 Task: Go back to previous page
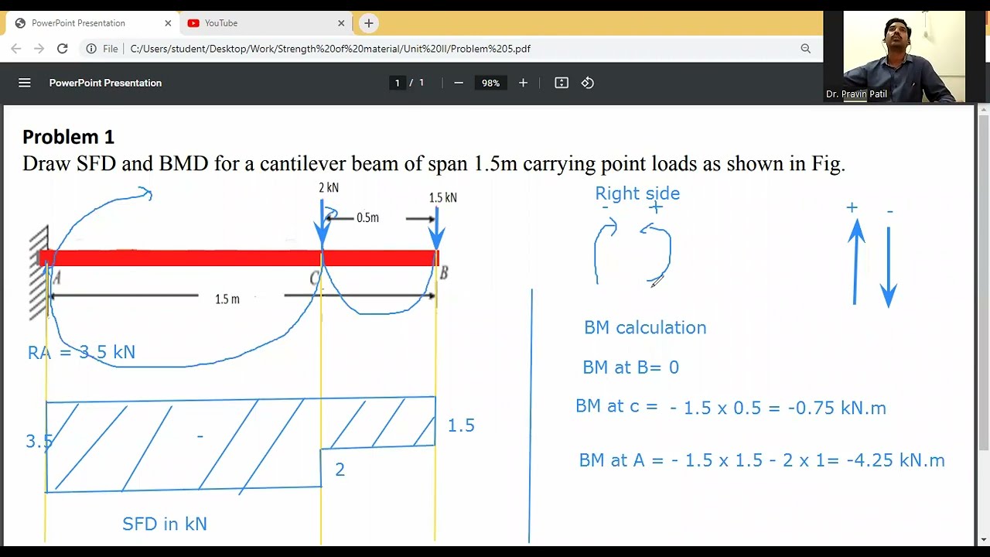(16, 49)
